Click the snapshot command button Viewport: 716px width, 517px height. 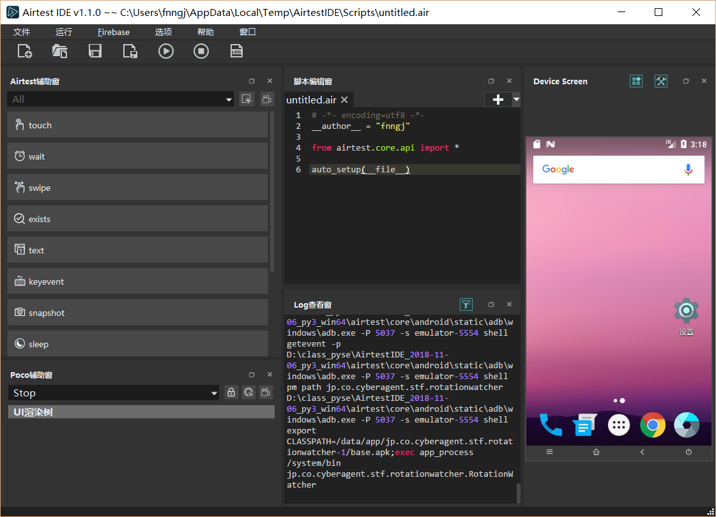(137, 313)
